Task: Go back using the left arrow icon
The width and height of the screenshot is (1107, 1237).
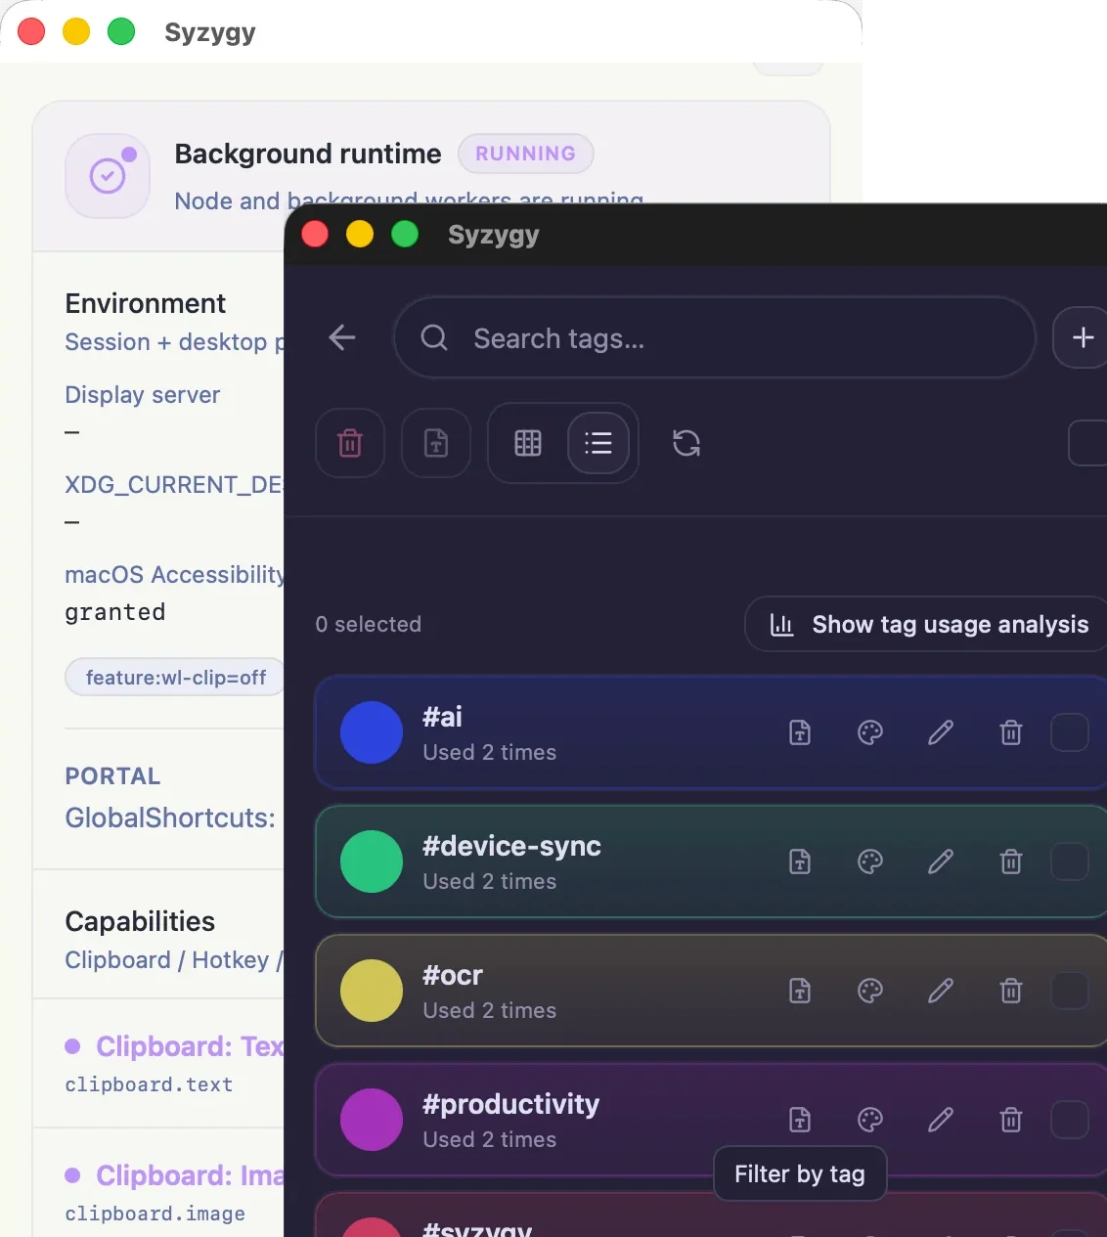Action: pos(342,338)
